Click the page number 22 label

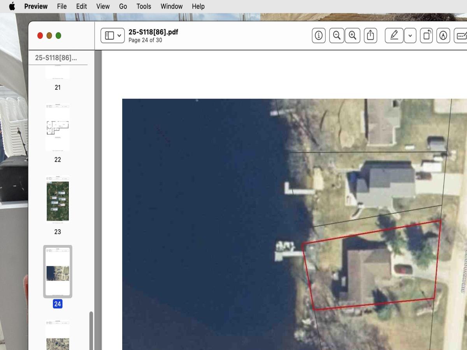(x=58, y=159)
